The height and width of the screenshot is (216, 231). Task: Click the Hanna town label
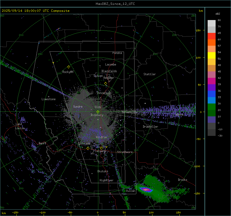tap(179, 114)
